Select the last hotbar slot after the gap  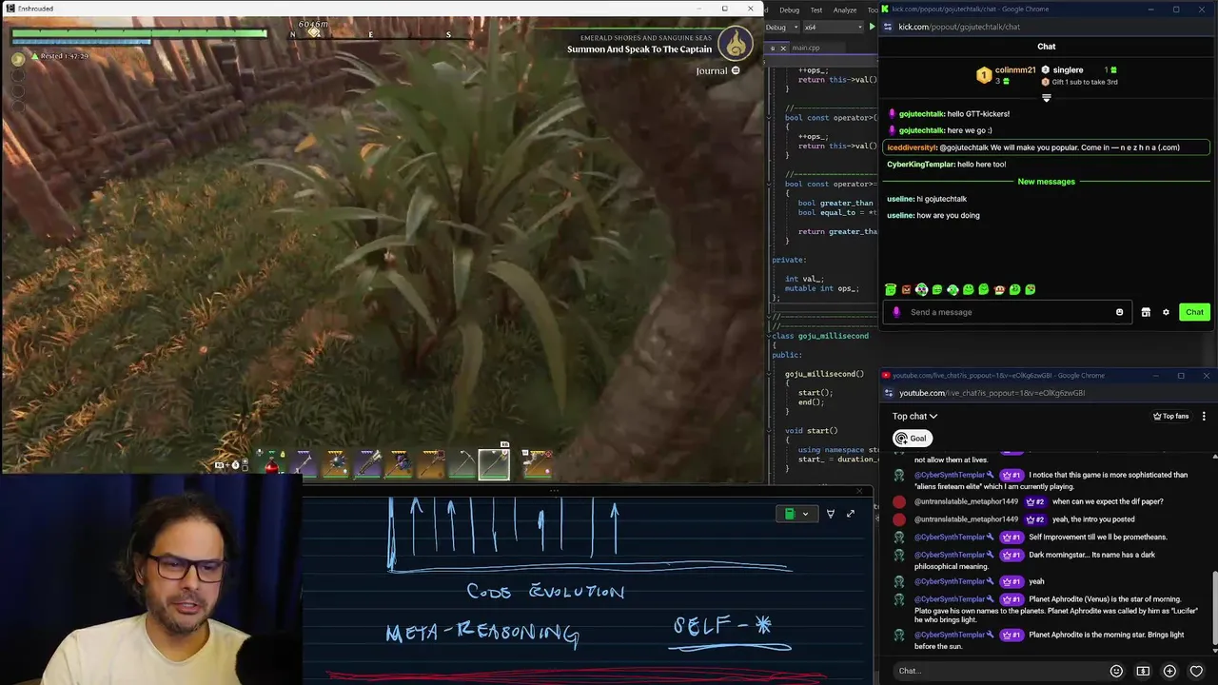tap(537, 464)
